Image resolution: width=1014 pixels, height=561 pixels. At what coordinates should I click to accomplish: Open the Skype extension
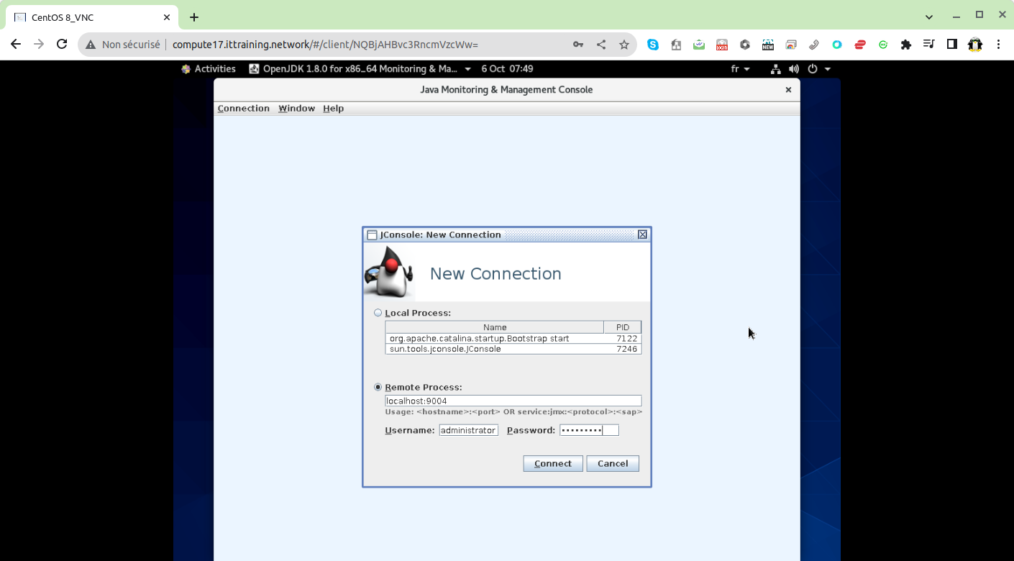pyautogui.click(x=653, y=45)
